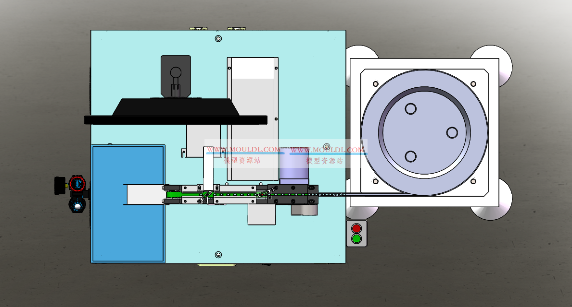Viewport: 572px width, 307px height.
Task: Click the red stop push button
Action: (356, 228)
